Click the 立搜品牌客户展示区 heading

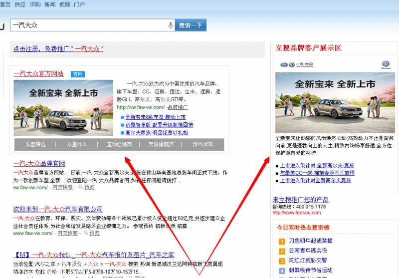coord(308,48)
